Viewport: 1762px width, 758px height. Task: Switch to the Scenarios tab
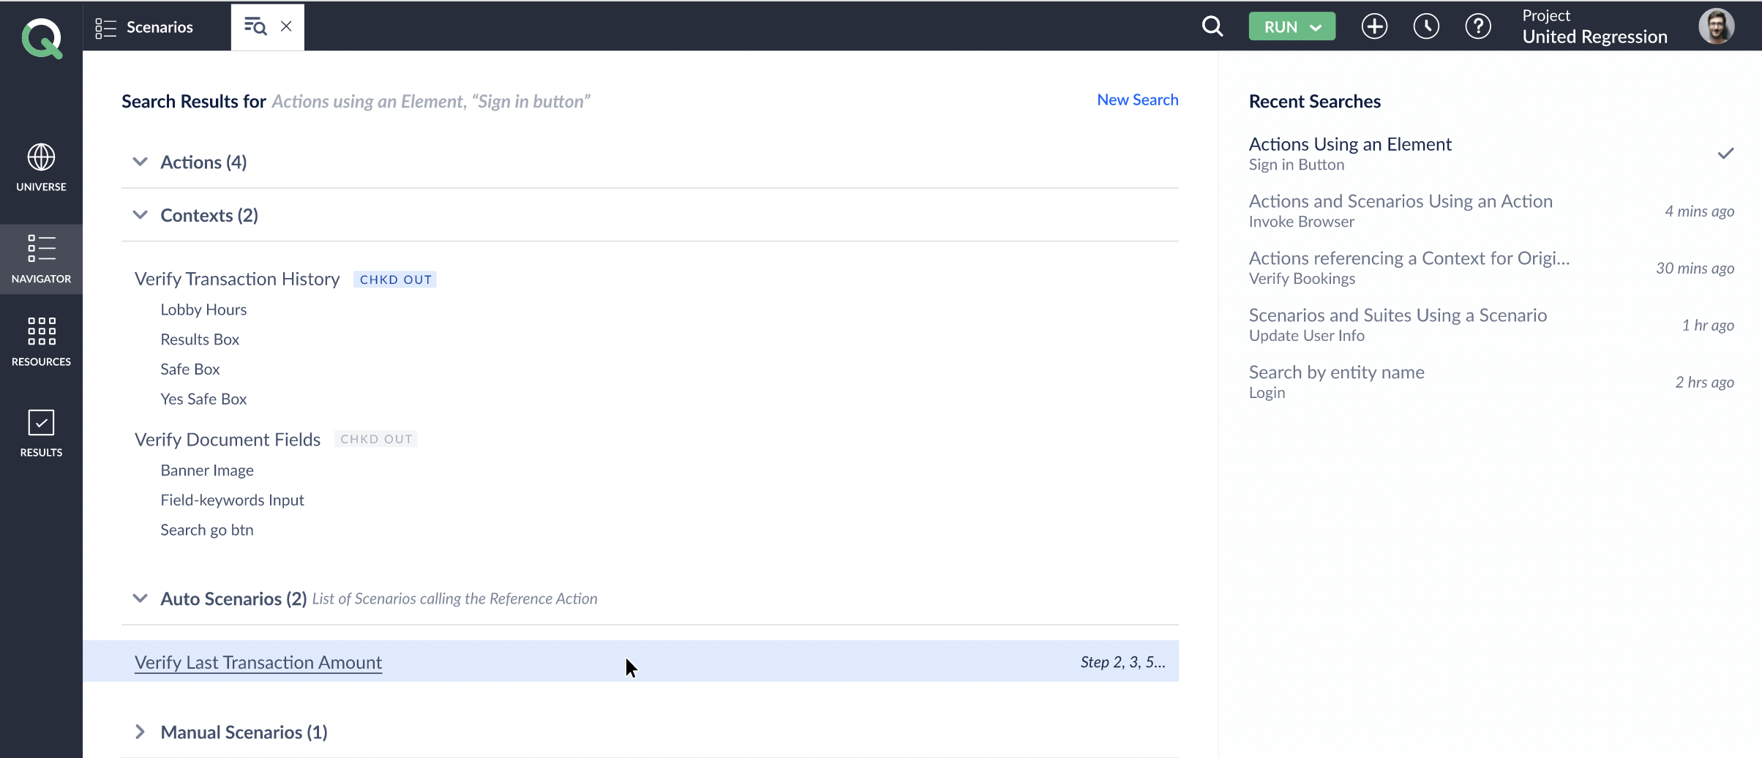145,27
